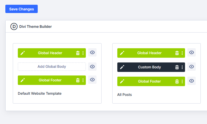The width and height of the screenshot is (207, 124).
Task: Delete Global Header in Default Website Template
Action: click(x=78, y=53)
